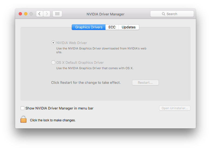
Task: Enable Show NVIDIA Driver Manager in menu bar
Action: [x=22, y=108]
